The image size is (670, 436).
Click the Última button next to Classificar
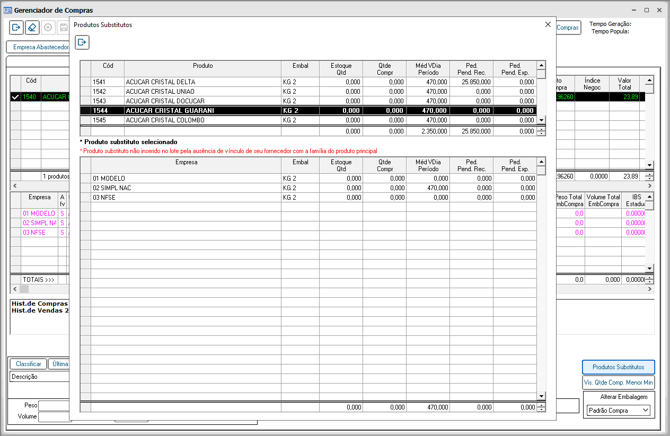[x=59, y=364]
